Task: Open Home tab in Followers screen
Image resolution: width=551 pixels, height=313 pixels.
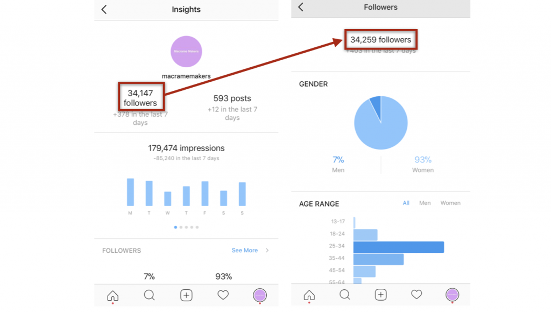Action: tap(309, 295)
